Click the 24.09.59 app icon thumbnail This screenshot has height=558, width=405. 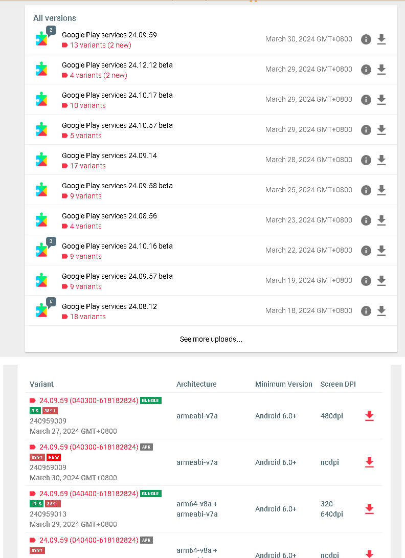41,39
